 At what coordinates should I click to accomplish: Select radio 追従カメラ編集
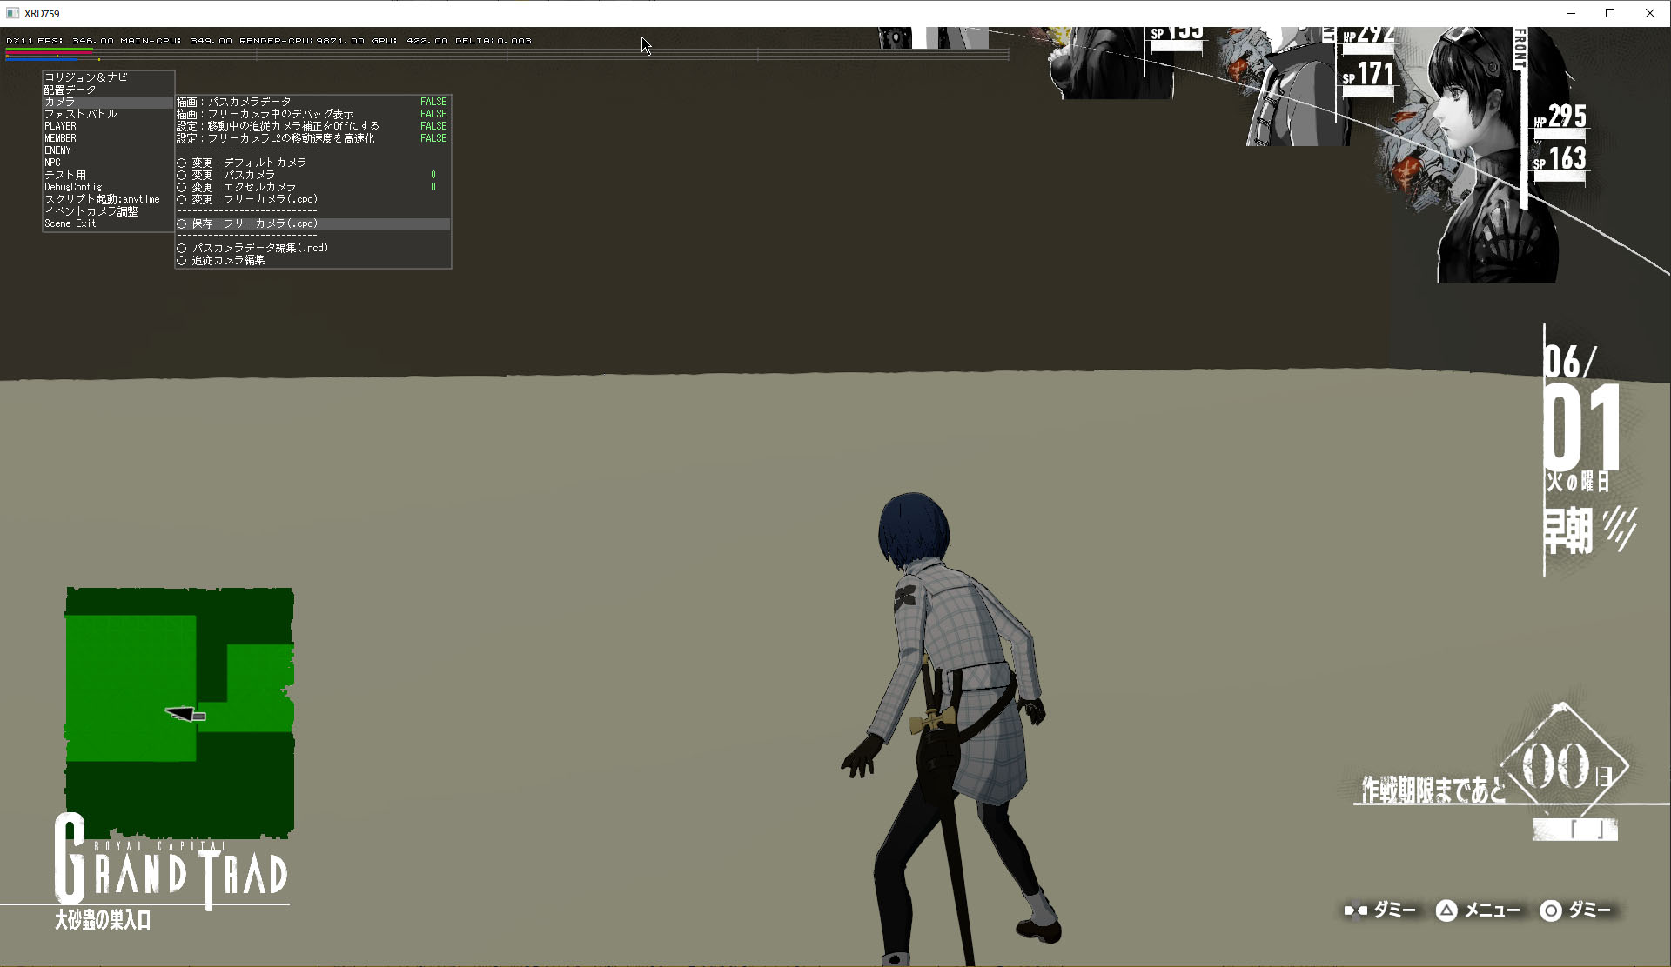point(182,260)
